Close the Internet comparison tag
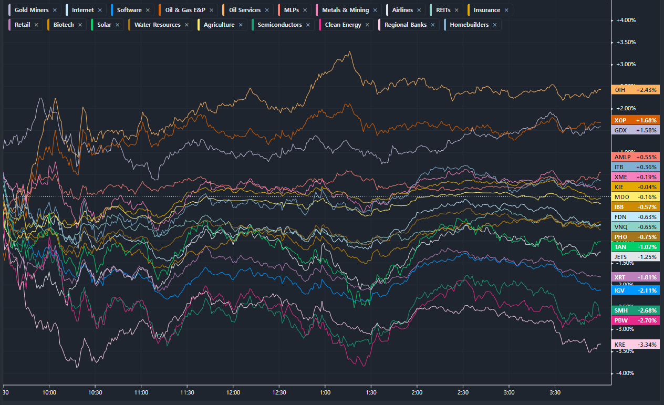 tap(100, 10)
